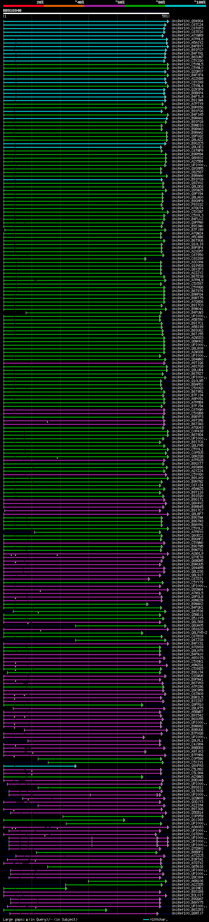Select the UniRef100_B4FLC2 label
Image resolution: width=209 pixels, height=922 pixels.
point(187,219)
